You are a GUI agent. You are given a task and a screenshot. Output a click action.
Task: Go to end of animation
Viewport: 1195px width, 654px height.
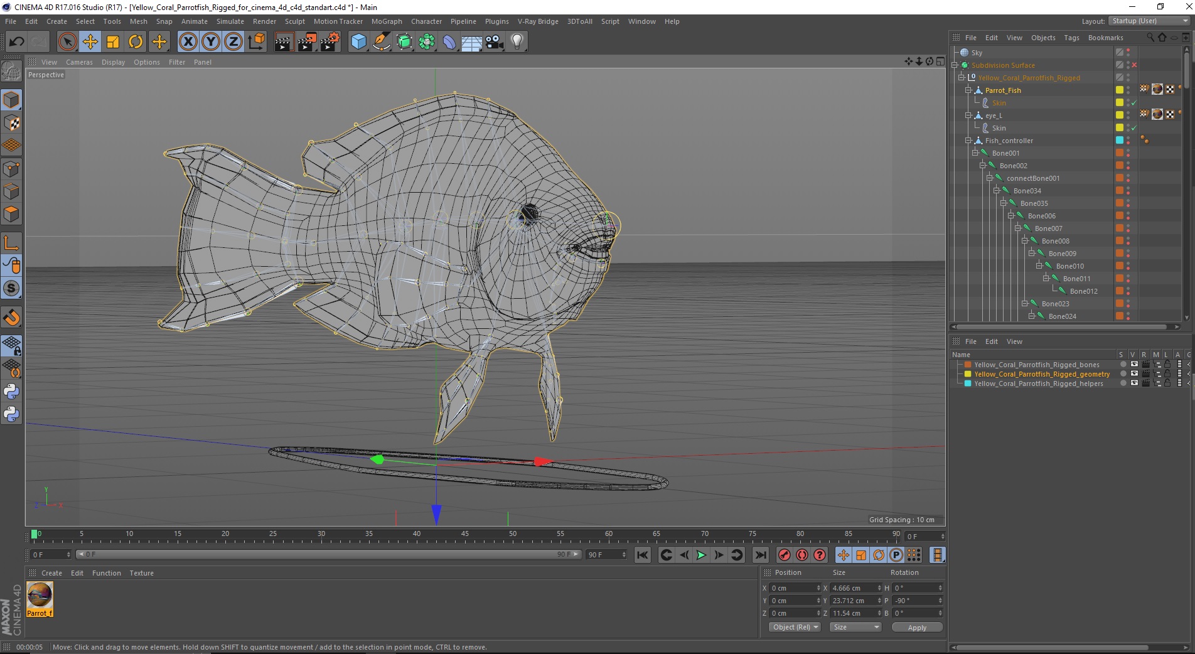pos(761,555)
